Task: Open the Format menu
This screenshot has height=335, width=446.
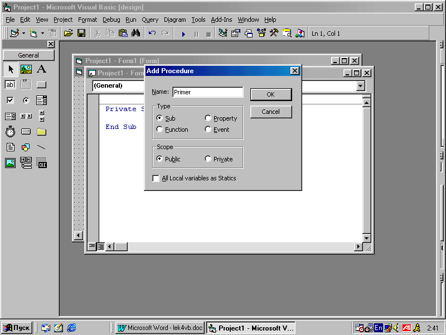Action: click(88, 20)
